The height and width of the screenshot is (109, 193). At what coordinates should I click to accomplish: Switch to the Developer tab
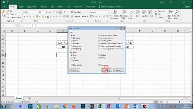click(78, 7)
